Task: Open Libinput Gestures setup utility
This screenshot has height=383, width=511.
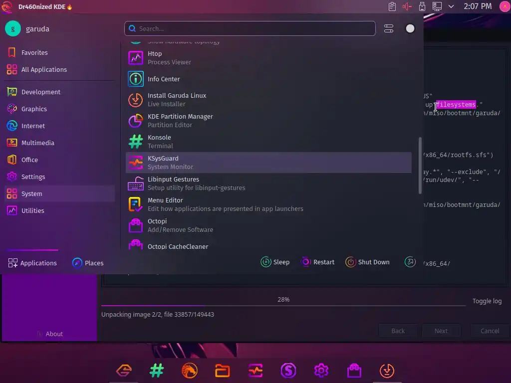Action: point(268,184)
